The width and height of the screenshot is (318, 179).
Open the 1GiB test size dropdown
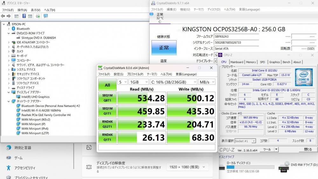tap(139, 82)
